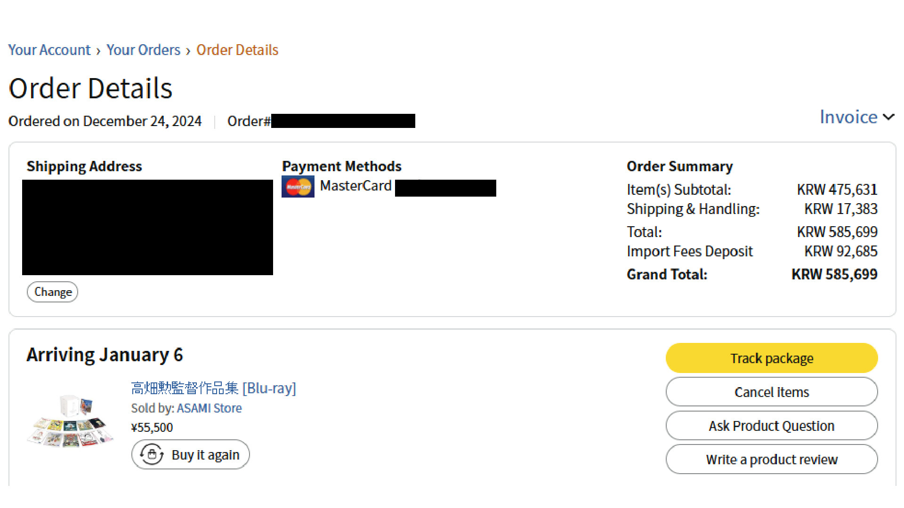The width and height of the screenshot is (904, 508).
Task: Open Ask Product Question
Action: pos(771,426)
